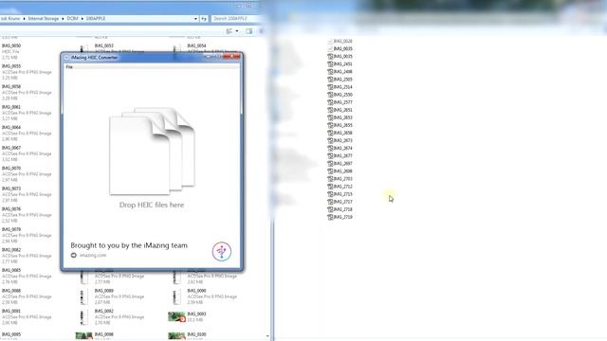Viewport: 607px width, 341px height.
Task: Click the IMG_2505 file icon in right window
Action: [330, 80]
